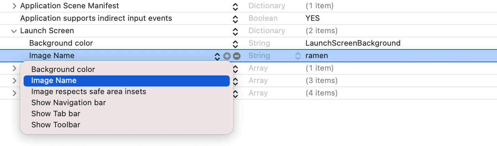Image resolution: width=497 pixels, height=146 pixels.
Task: Open stepper beside Background color row
Action: pyautogui.click(x=235, y=44)
